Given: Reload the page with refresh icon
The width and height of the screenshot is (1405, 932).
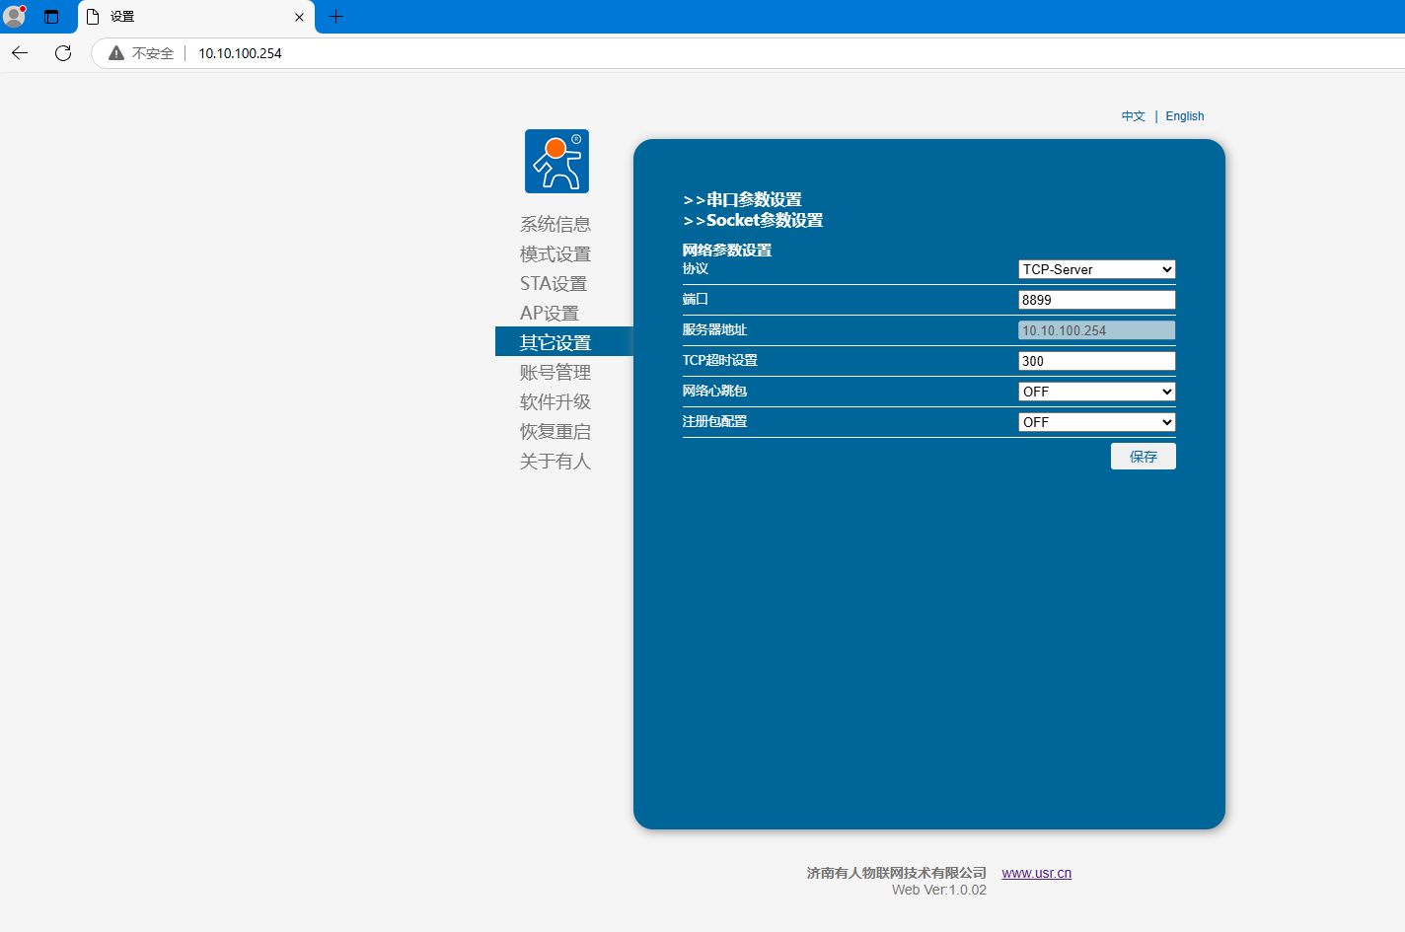Looking at the screenshot, I should click(x=63, y=53).
